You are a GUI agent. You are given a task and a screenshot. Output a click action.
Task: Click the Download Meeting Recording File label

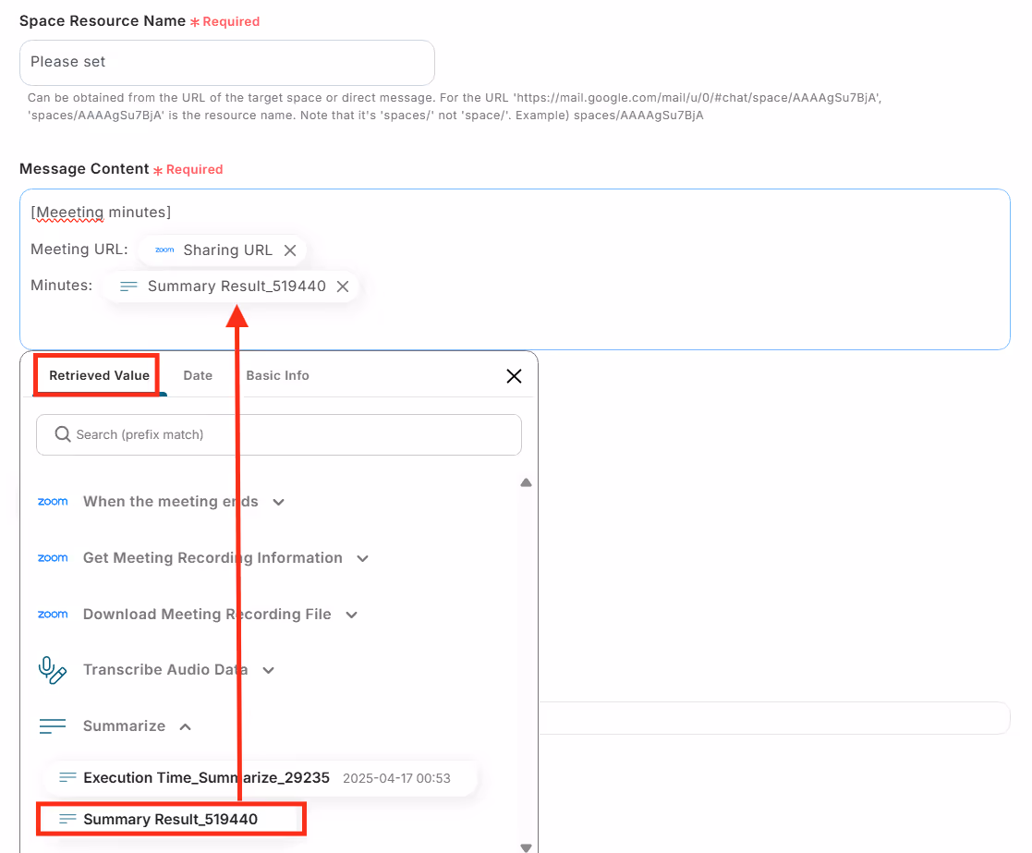[207, 614]
